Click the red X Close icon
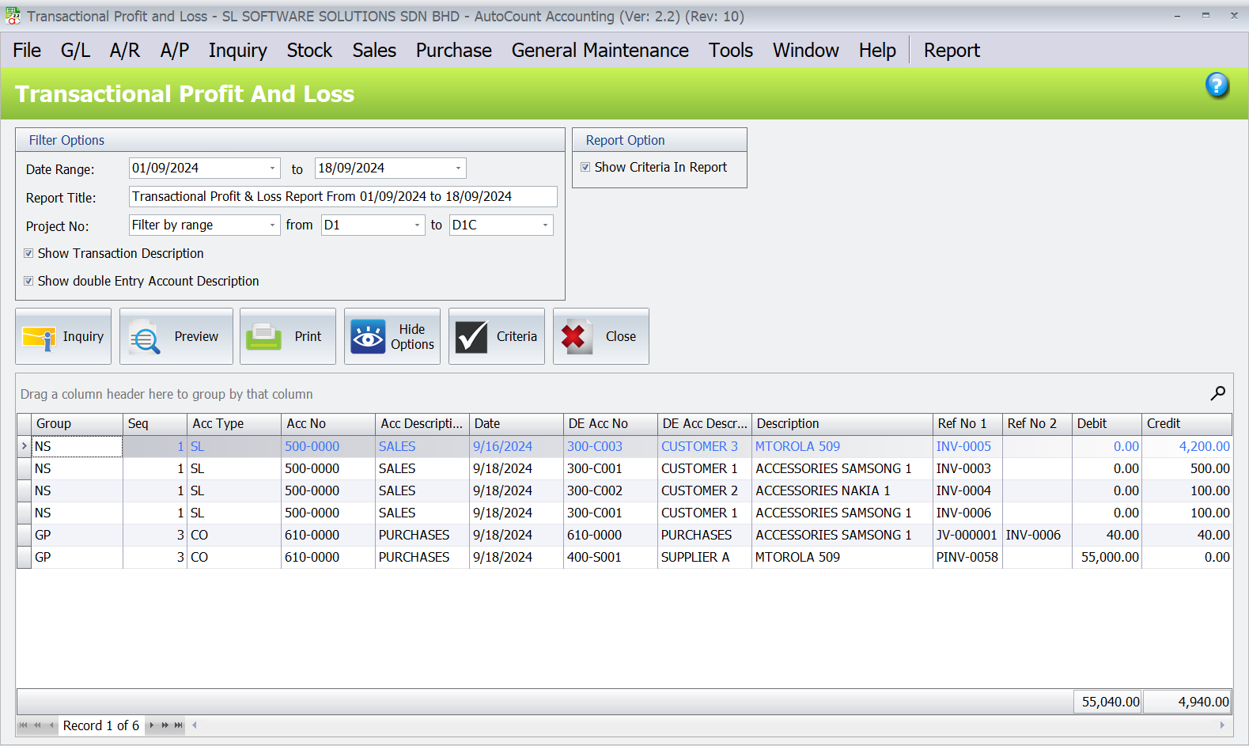Screen dimensions: 1249x746 coord(576,338)
